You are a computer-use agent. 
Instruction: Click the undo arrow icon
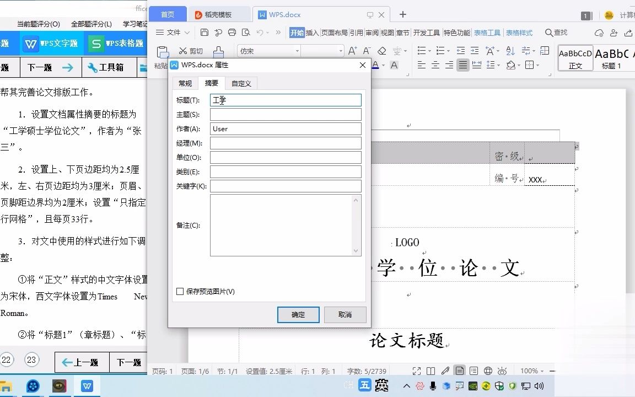(x=260, y=33)
